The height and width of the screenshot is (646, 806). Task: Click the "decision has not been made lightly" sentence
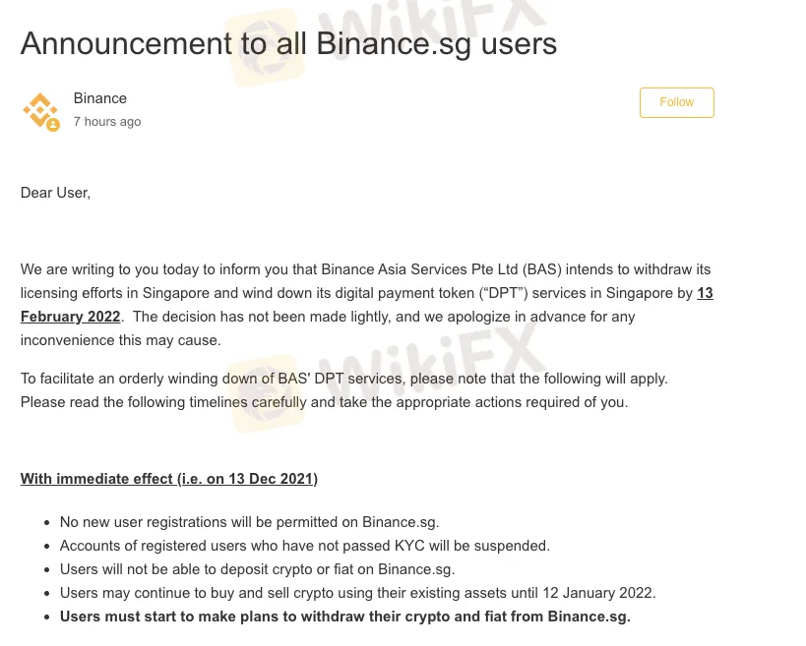click(384, 317)
